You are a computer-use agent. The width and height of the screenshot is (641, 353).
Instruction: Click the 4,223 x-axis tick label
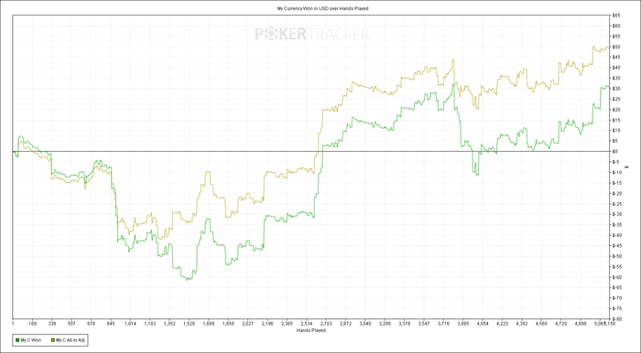coord(502,325)
